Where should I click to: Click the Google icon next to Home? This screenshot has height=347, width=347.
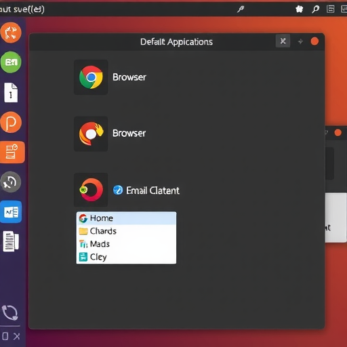point(83,218)
